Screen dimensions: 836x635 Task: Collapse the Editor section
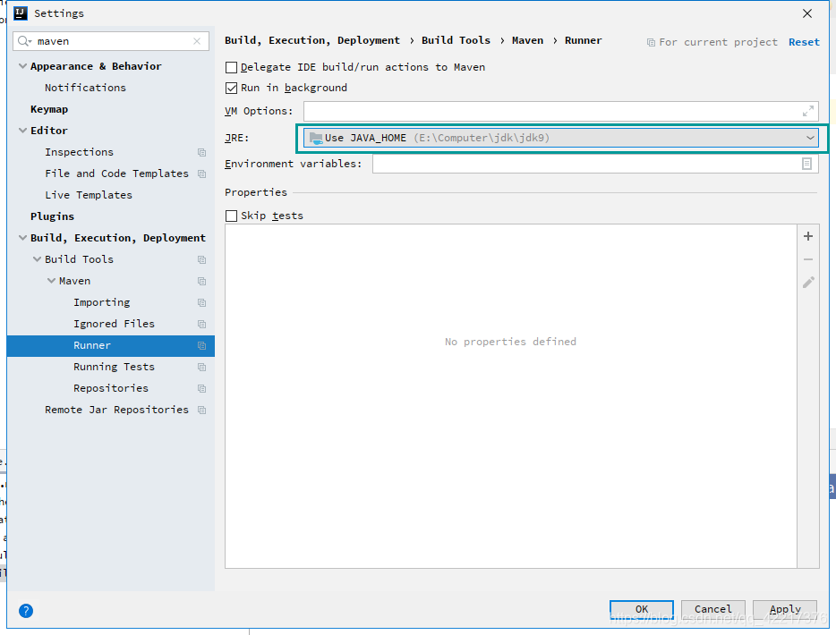point(22,131)
